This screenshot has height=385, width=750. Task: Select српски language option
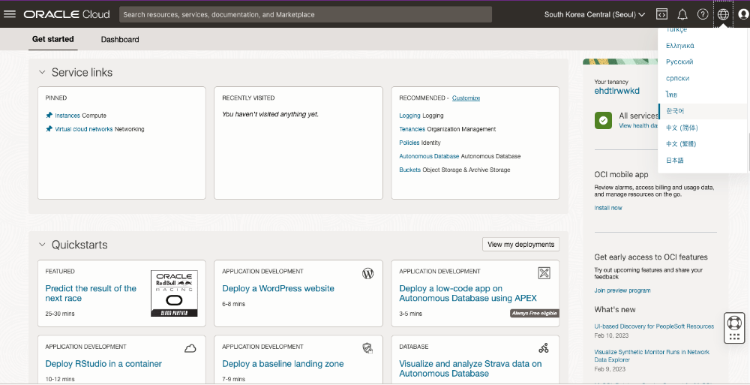677,78
